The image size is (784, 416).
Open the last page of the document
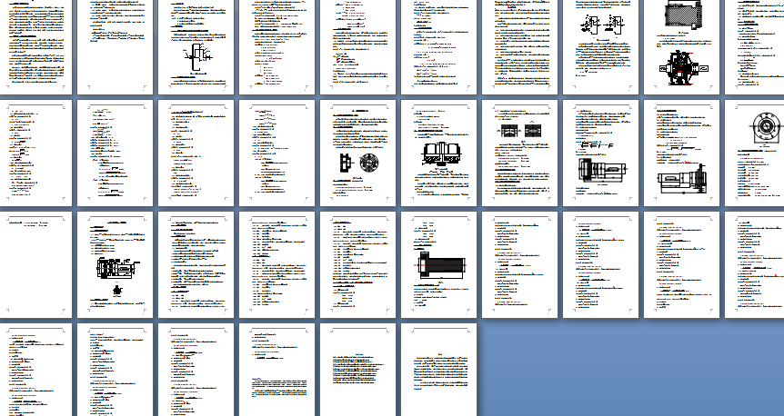(x=438, y=370)
